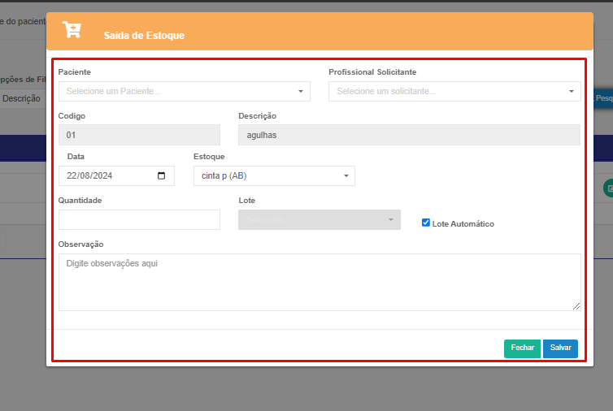Expand the Profissional Solicitante dropdown
The width and height of the screenshot is (613, 411).
point(454,92)
